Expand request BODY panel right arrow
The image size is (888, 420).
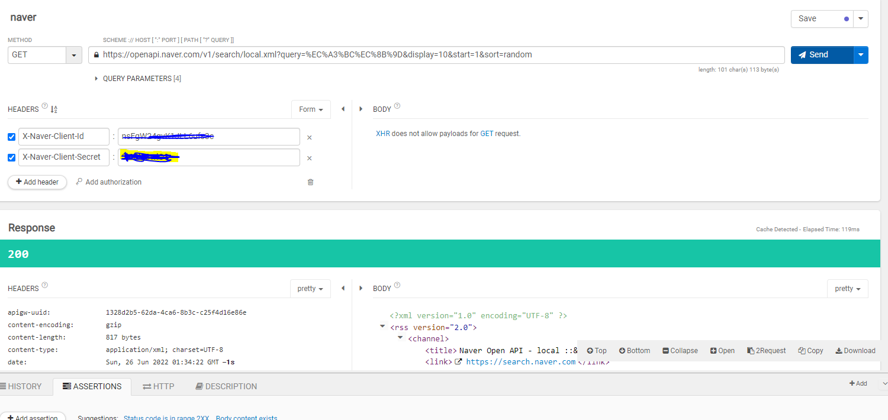click(361, 109)
